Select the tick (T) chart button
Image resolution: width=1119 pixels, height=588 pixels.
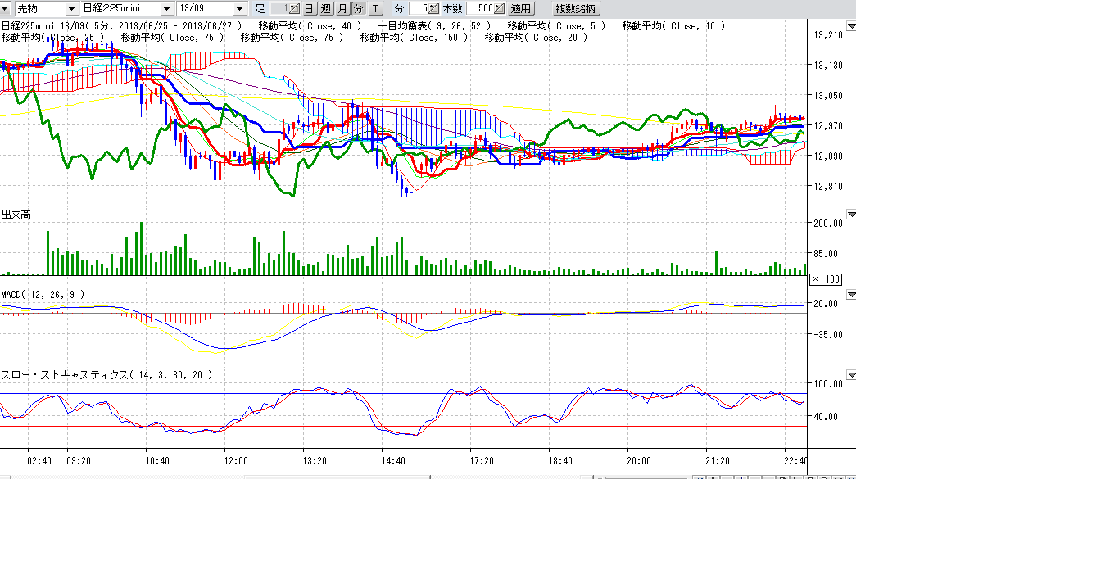click(x=375, y=9)
